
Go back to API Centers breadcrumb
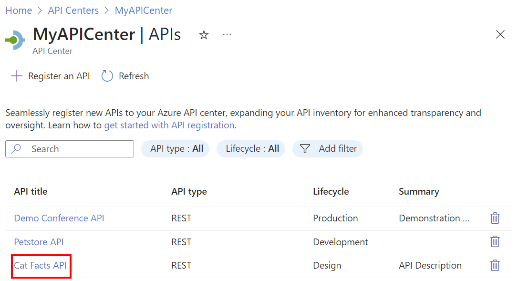pos(73,10)
